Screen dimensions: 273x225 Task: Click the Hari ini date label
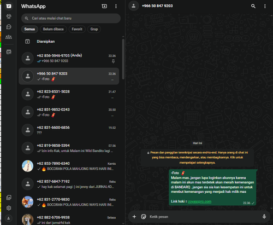(x=198, y=143)
